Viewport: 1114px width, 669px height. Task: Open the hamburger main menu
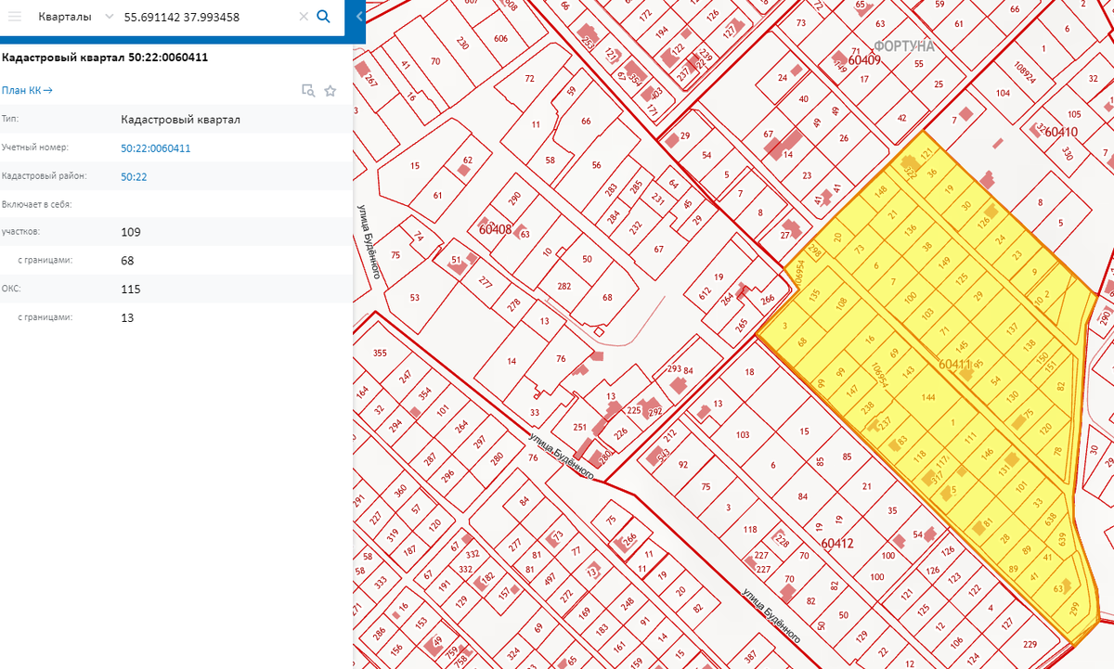coord(14,17)
